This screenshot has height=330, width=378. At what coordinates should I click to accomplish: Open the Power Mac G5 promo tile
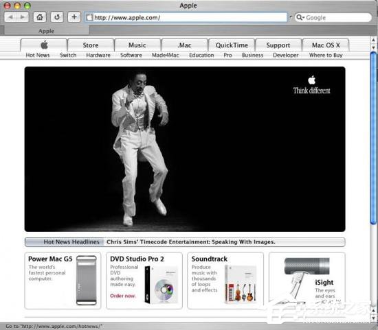click(63, 281)
